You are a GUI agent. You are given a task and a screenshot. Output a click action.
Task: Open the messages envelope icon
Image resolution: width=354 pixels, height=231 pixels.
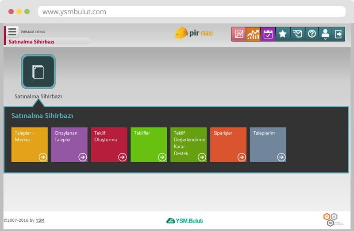click(x=297, y=34)
